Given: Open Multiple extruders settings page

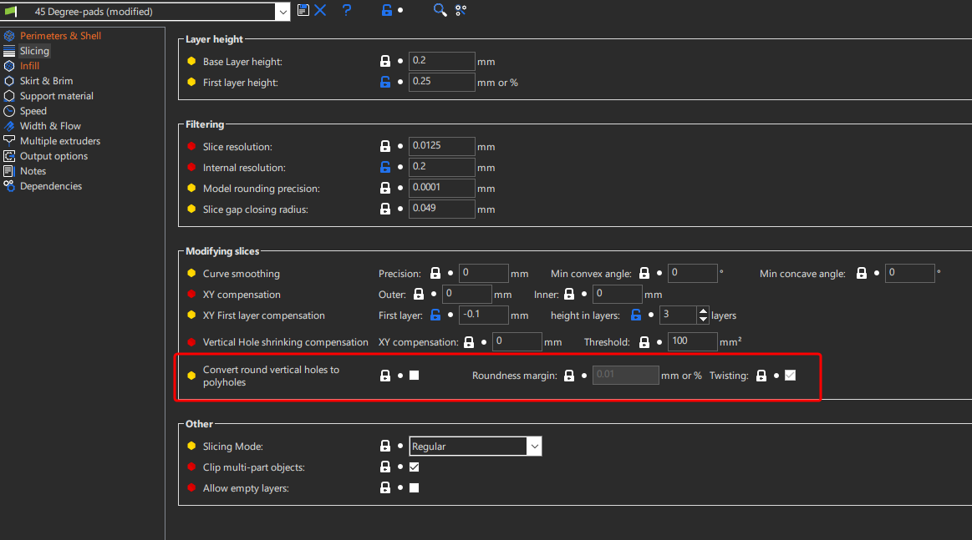Looking at the screenshot, I should tap(59, 141).
